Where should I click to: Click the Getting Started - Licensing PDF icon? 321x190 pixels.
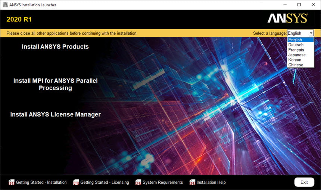[x=76, y=182]
